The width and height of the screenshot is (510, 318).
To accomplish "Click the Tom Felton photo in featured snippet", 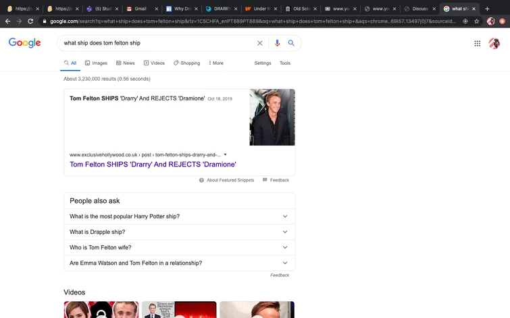I will [272, 117].
